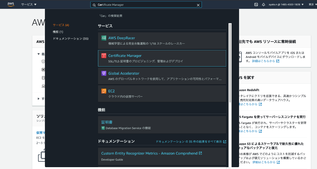Click the Database Migration Service icon
317x169 pixels.
point(103,128)
